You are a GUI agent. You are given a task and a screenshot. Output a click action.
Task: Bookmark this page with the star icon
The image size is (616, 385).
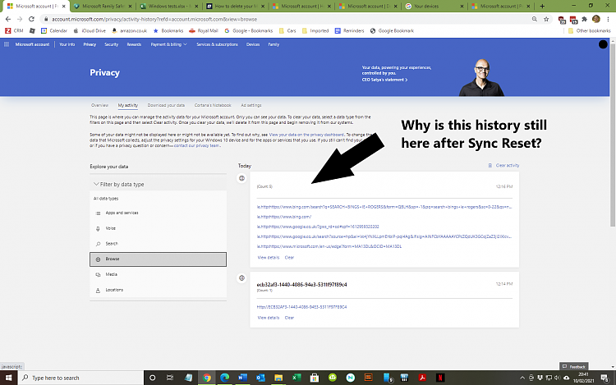tap(546, 19)
